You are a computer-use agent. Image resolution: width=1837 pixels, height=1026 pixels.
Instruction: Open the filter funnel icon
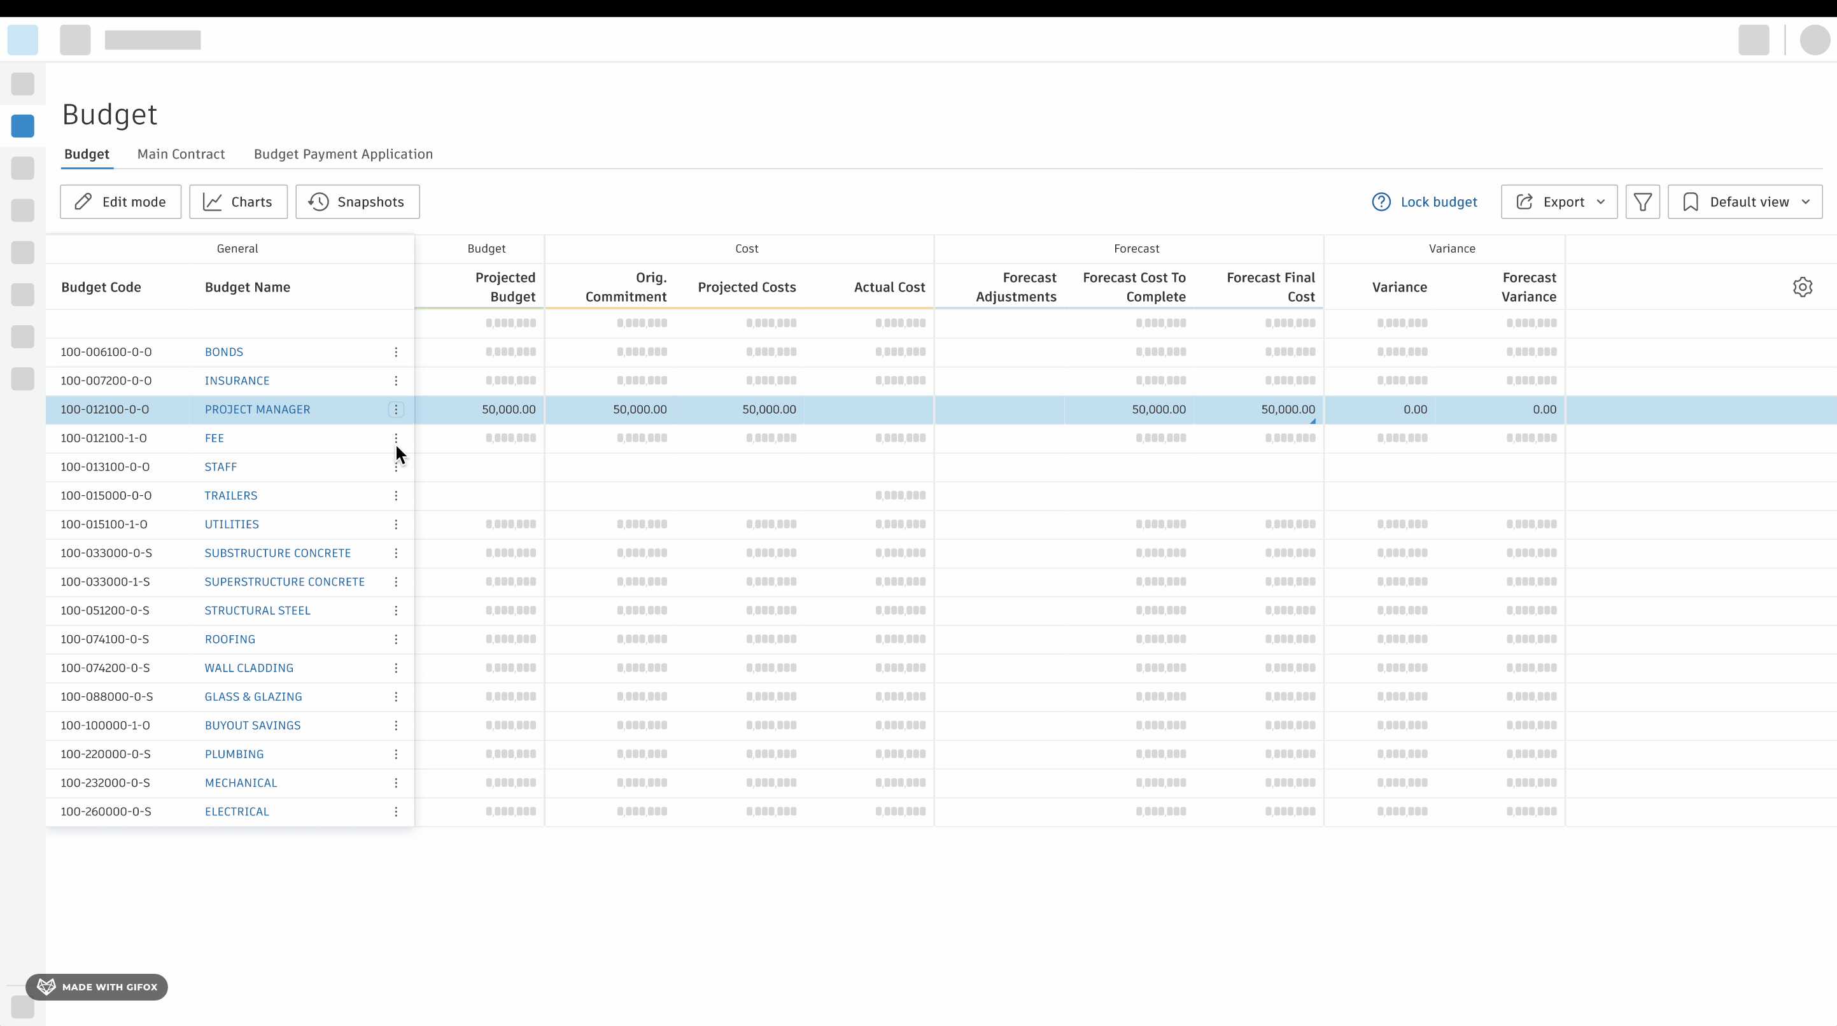click(1642, 202)
